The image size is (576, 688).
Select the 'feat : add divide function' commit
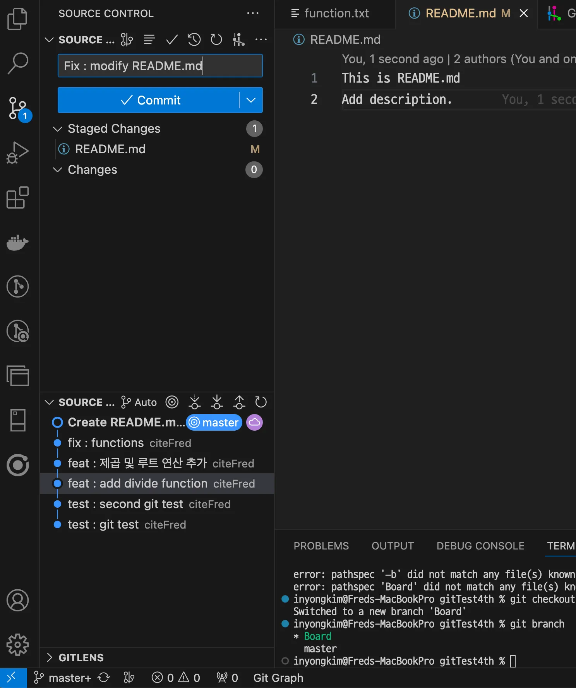click(157, 483)
